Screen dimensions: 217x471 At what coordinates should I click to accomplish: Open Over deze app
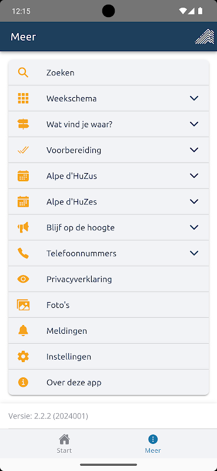coord(109,382)
